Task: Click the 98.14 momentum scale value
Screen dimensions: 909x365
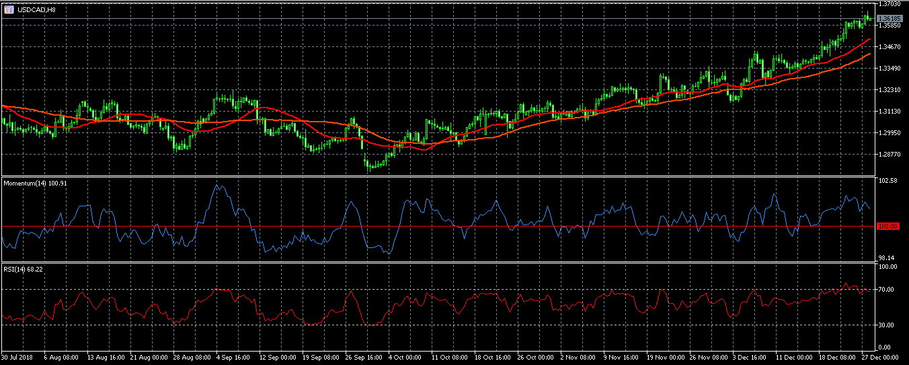Action: [888, 257]
